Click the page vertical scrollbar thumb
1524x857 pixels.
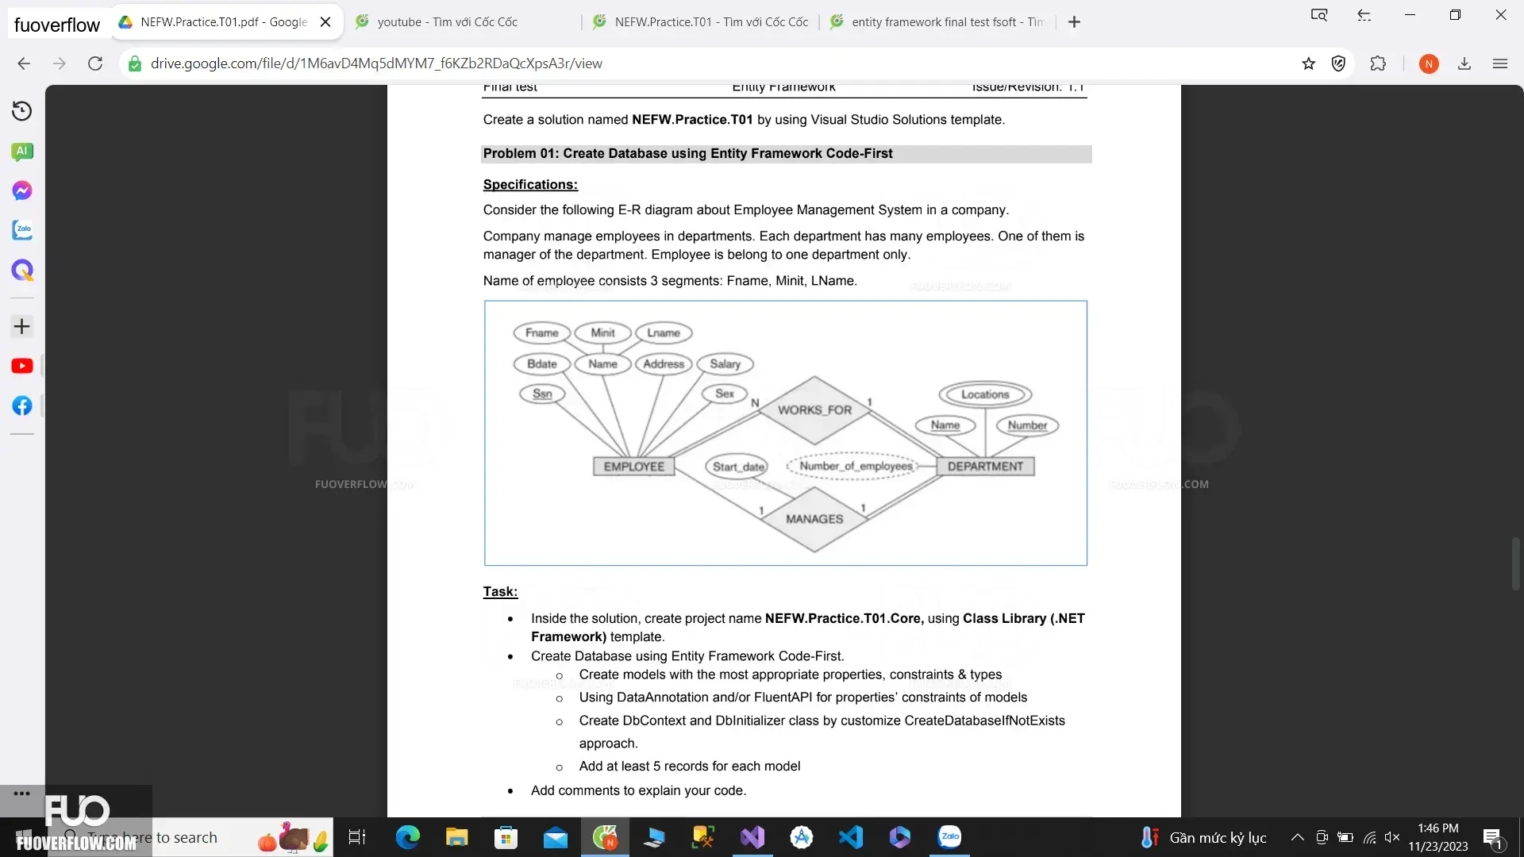(x=1515, y=563)
